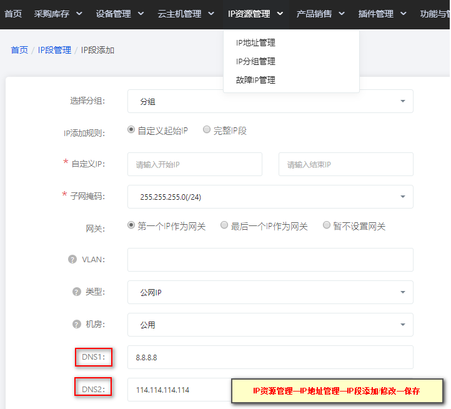Choose 第一个IP作为网关 radio option
The width and height of the screenshot is (451, 409).
(131, 225)
